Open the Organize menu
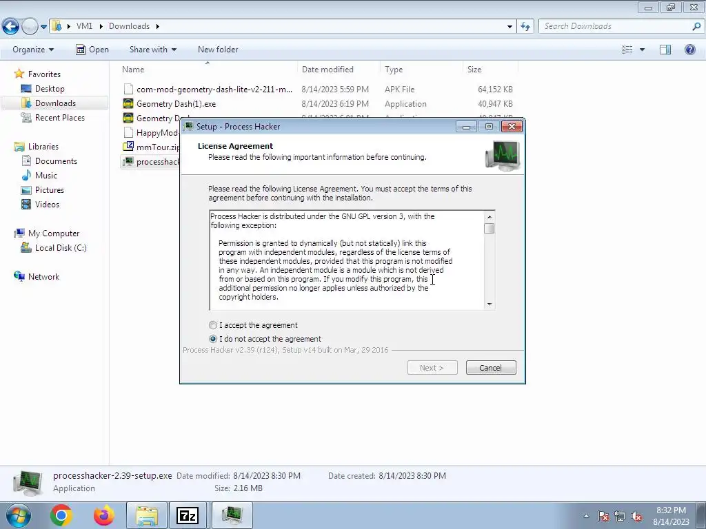Screen dimensions: 706x529 click(33, 50)
